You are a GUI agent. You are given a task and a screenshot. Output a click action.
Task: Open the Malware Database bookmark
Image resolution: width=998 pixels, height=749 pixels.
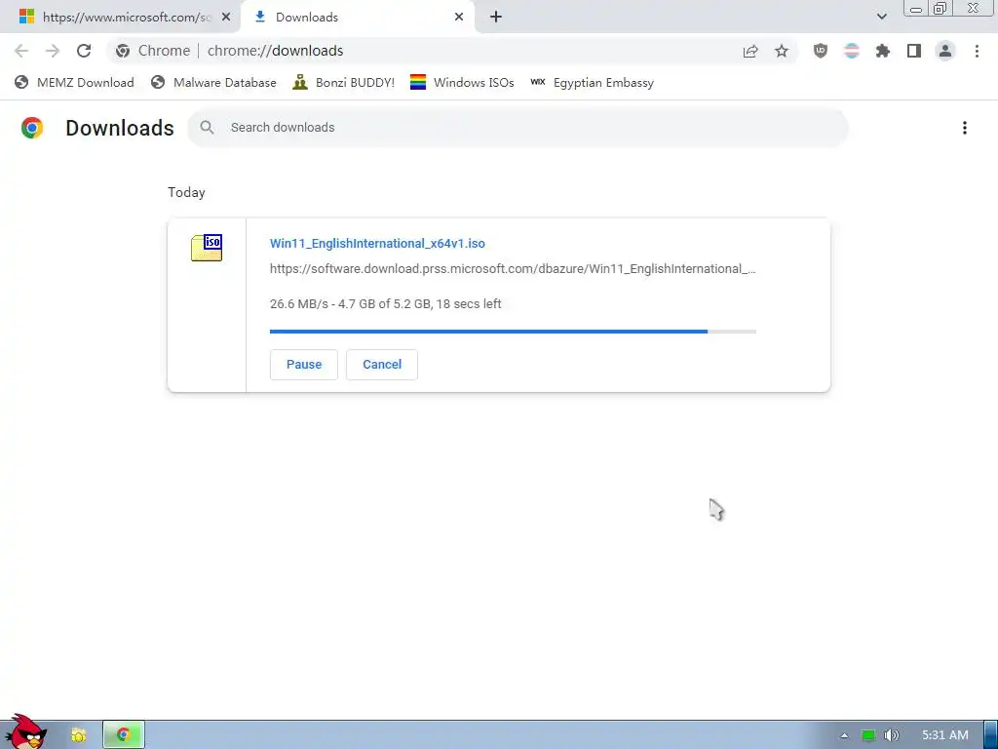(213, 82)
